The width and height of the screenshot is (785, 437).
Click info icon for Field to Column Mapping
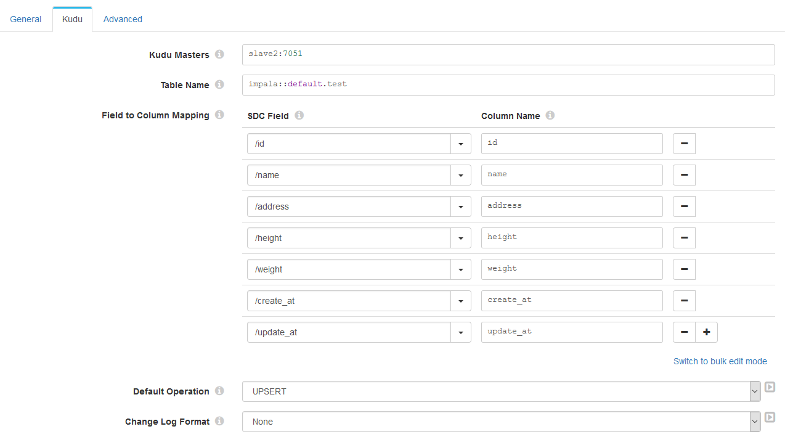(x=219, y=115)
